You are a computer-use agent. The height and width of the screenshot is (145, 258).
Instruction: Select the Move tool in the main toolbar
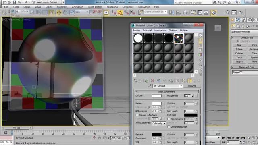pyautogui.click(x=59, y=12)
